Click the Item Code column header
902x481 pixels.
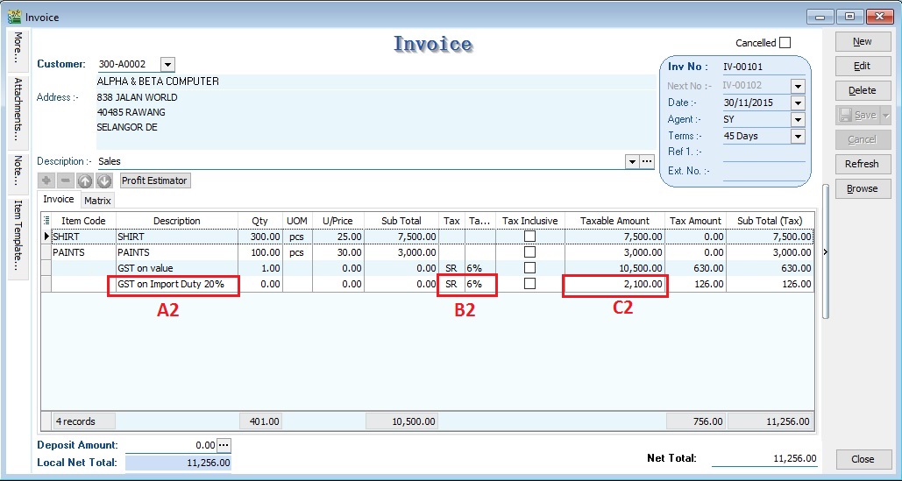pos(83,221)
